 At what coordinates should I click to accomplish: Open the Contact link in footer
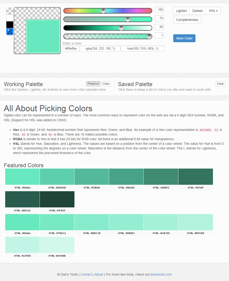[x=86, y=274]
